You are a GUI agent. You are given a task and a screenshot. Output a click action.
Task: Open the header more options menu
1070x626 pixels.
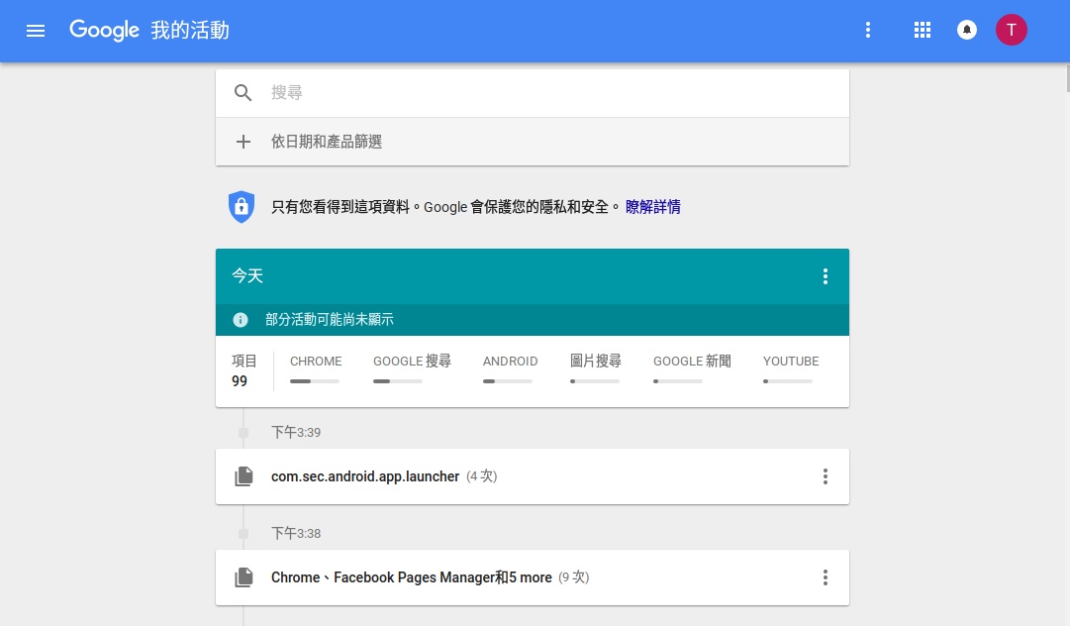point(868,31)
